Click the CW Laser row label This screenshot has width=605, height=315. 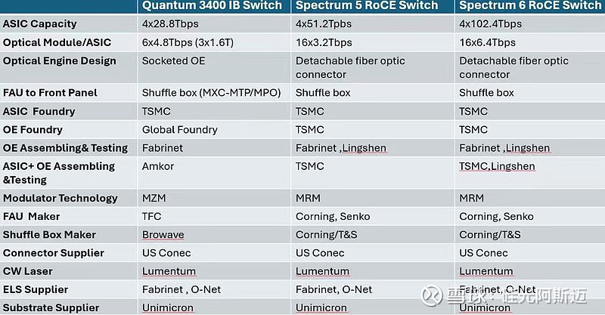pos(28,271)
